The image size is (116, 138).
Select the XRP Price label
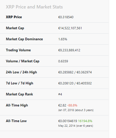point(14,17)
